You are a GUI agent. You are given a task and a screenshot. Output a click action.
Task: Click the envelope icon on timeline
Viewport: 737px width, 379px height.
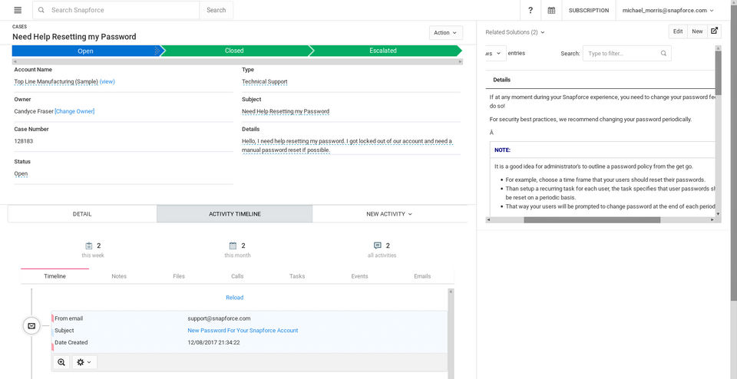click(31, 325)
